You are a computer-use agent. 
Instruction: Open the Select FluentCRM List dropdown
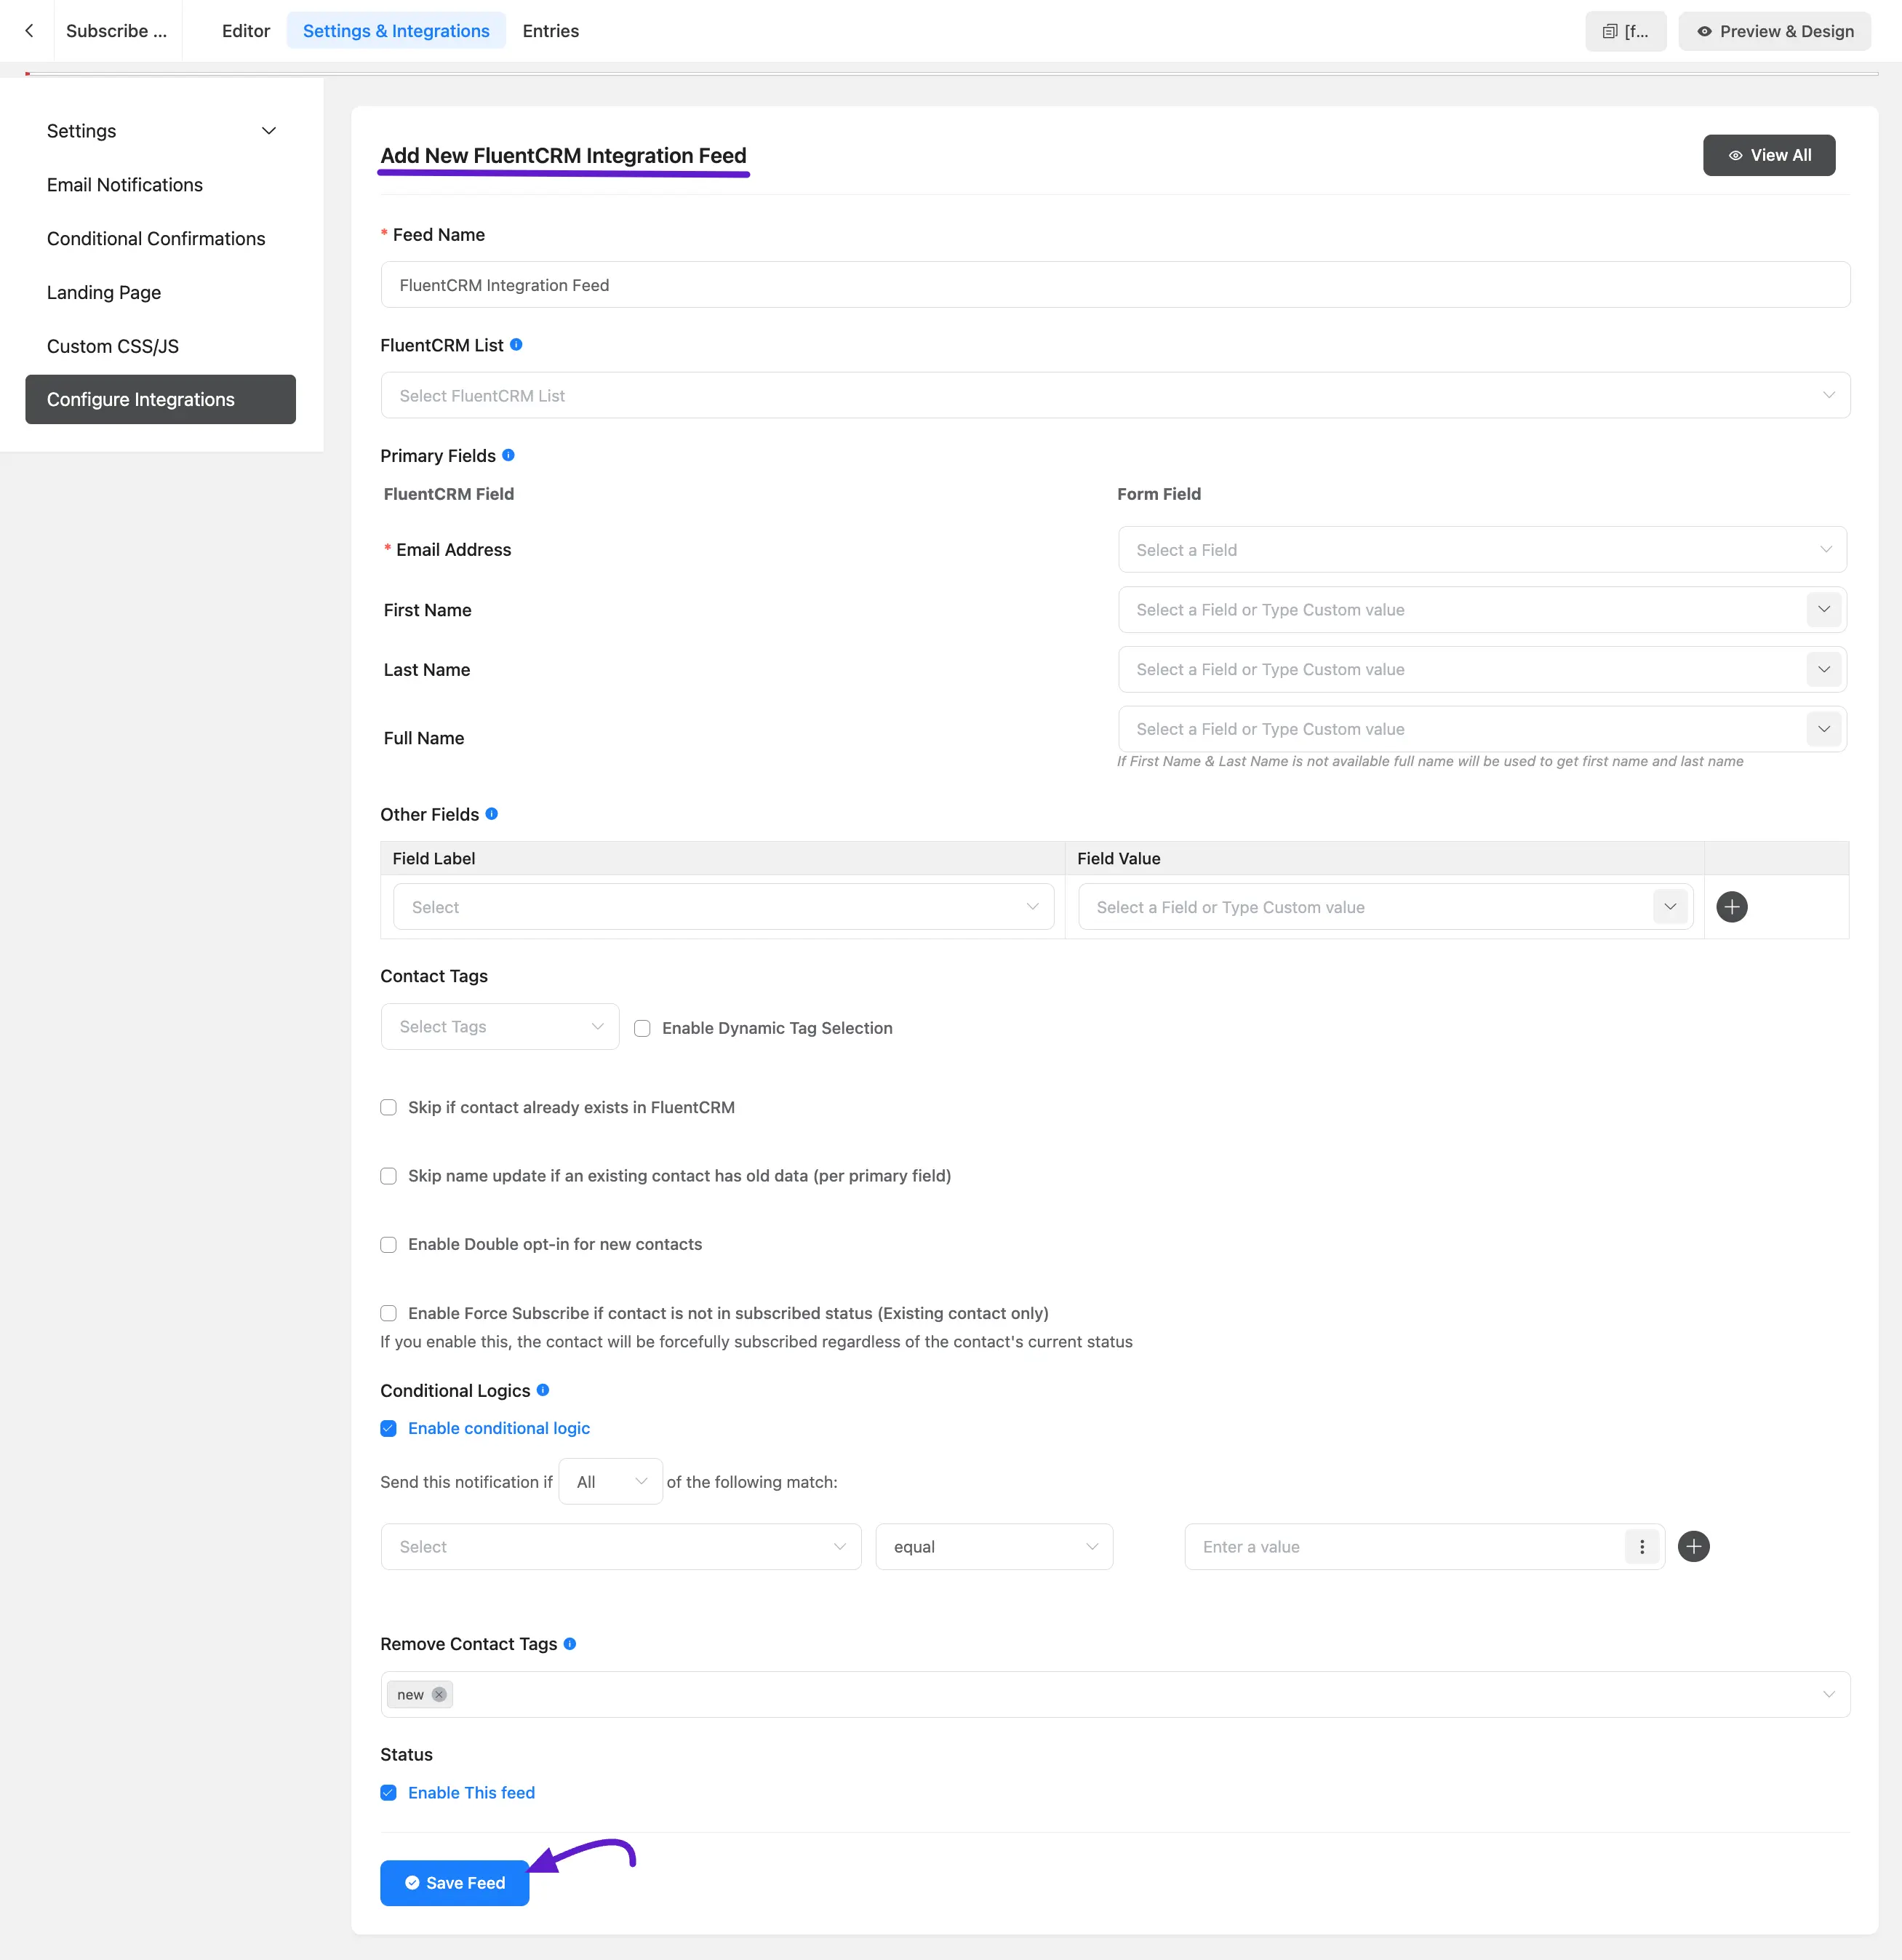[1116, 395]
